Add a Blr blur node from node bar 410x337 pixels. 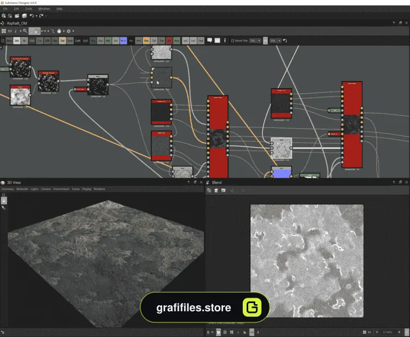(24, 40)
